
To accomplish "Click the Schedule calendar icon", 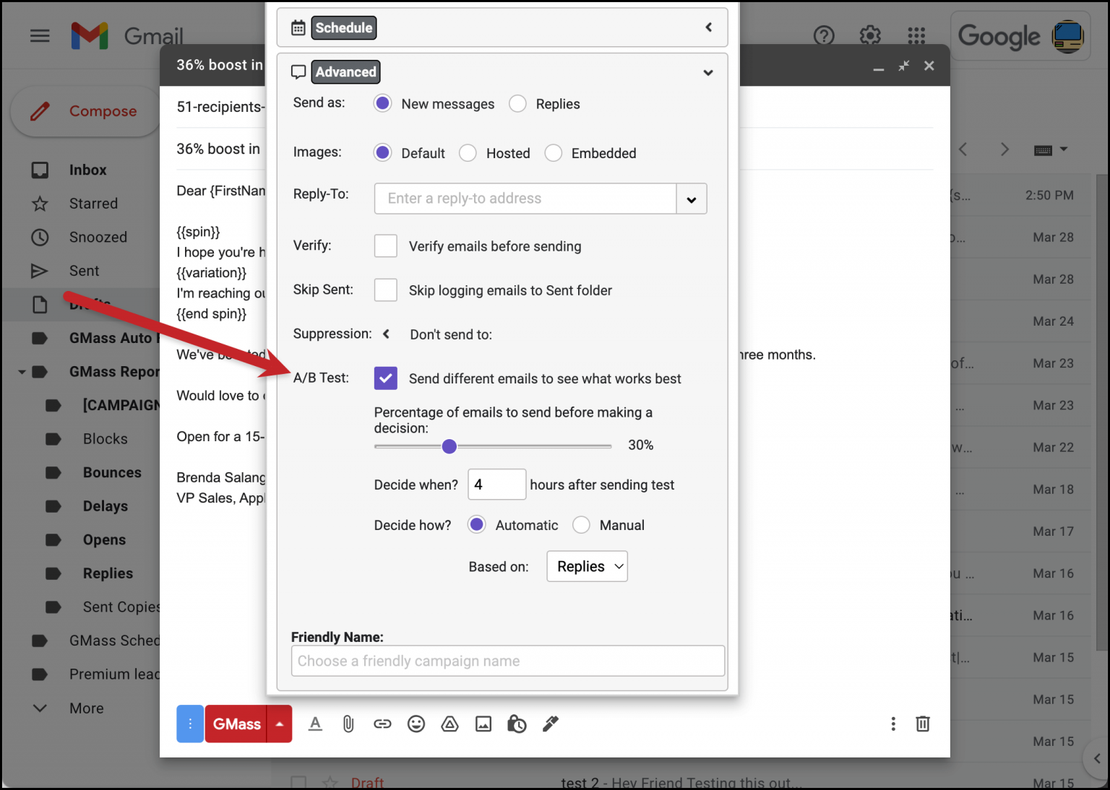I will pyautogui.click(x=298, y=27).
